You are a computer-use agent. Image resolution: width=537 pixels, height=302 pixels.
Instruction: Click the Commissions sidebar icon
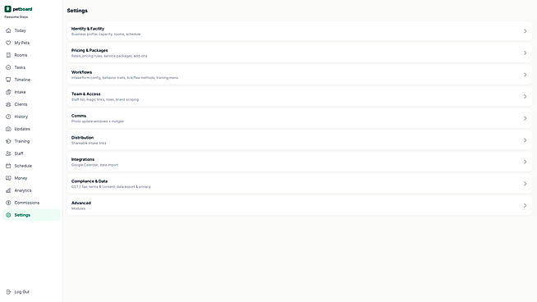[8, 203]
